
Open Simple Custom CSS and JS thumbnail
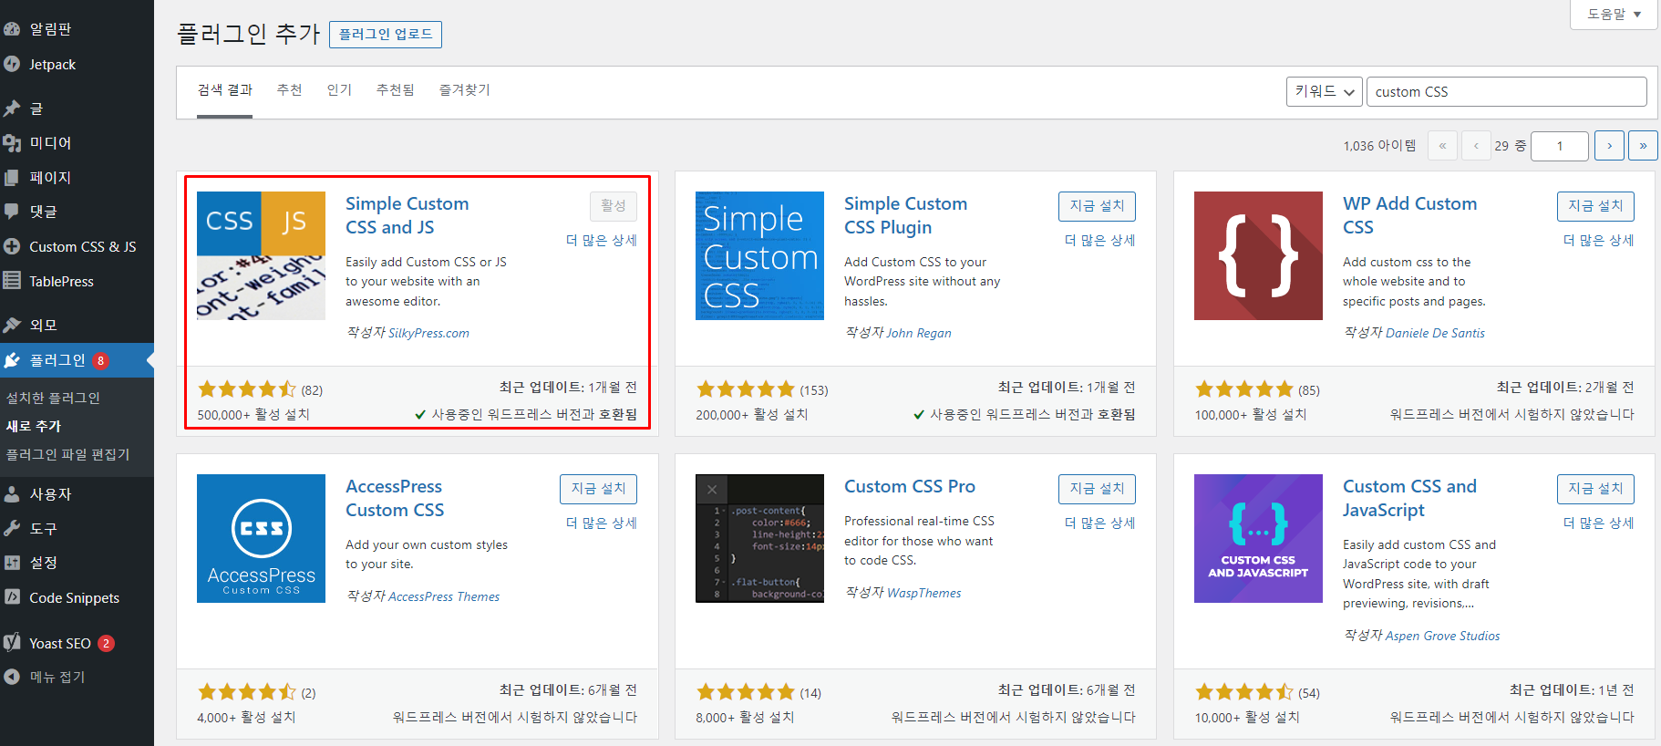click(x=261, y=255)
